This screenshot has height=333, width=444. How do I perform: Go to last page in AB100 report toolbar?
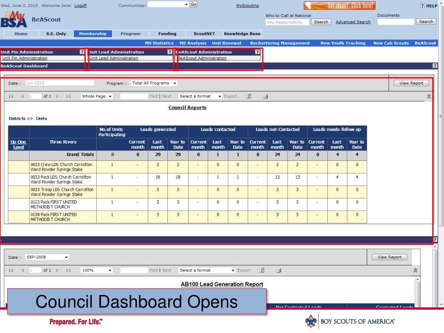coord(68,271)
